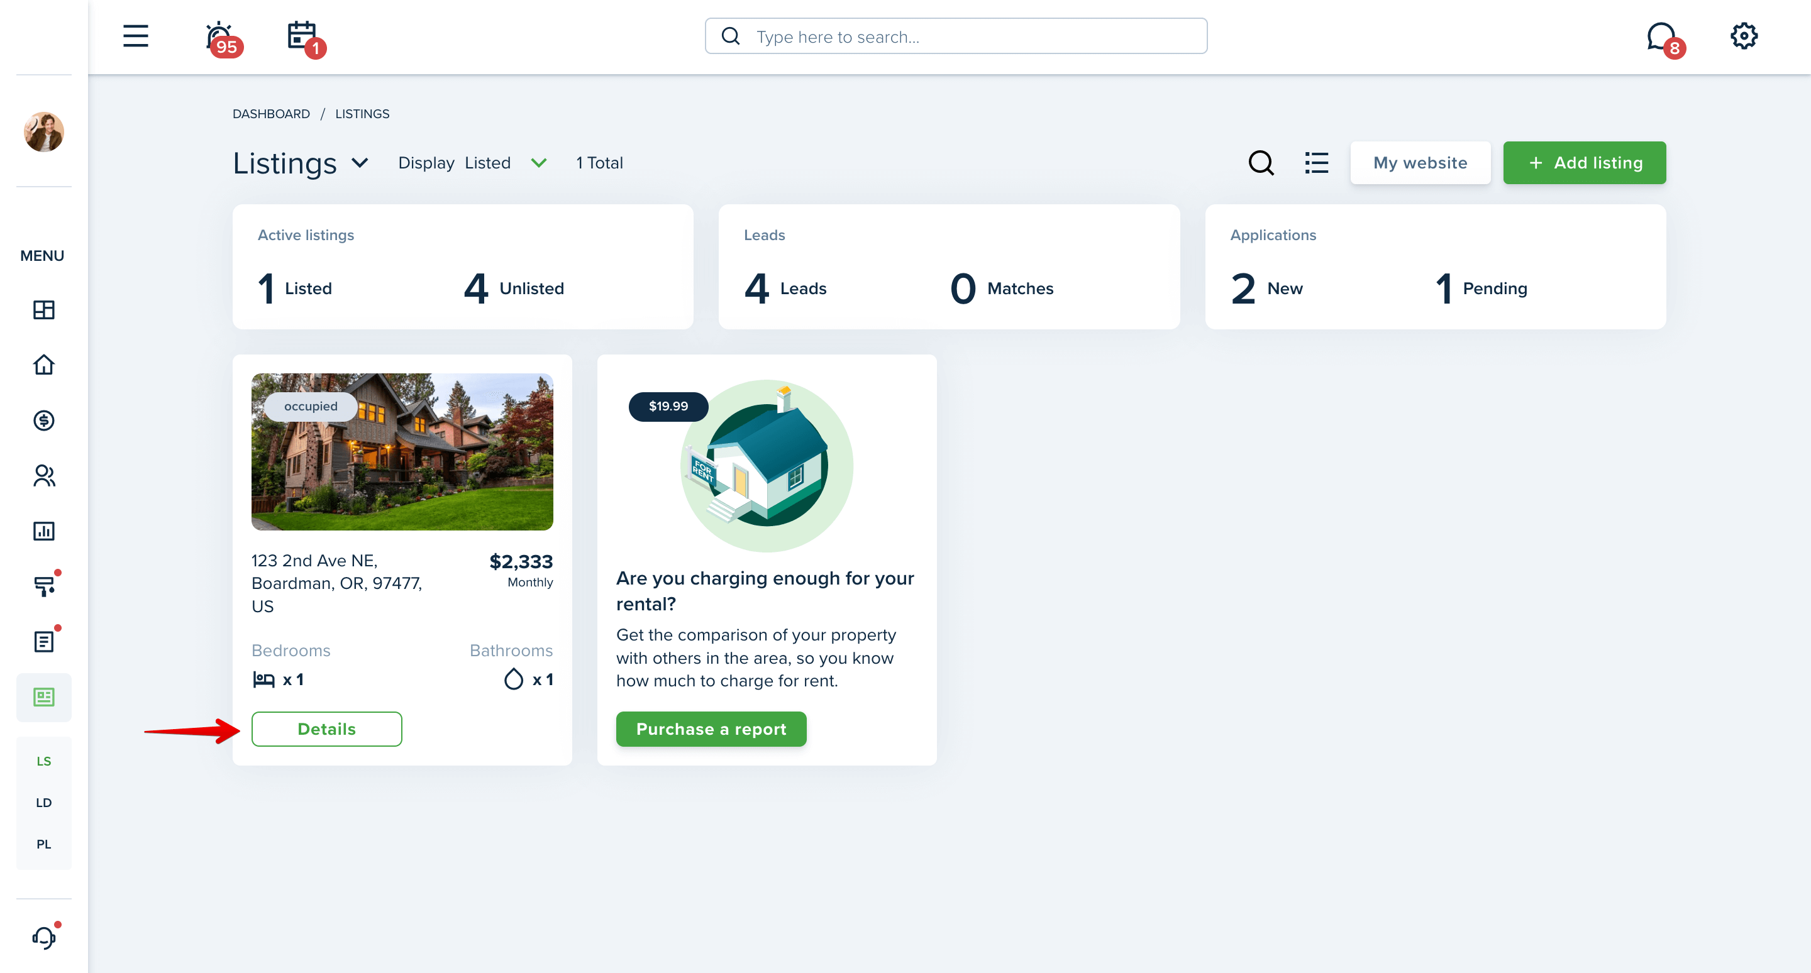Screen dimensions: 1811x973
Task: Click the 1 Total count text
Action: click(600, 163)
